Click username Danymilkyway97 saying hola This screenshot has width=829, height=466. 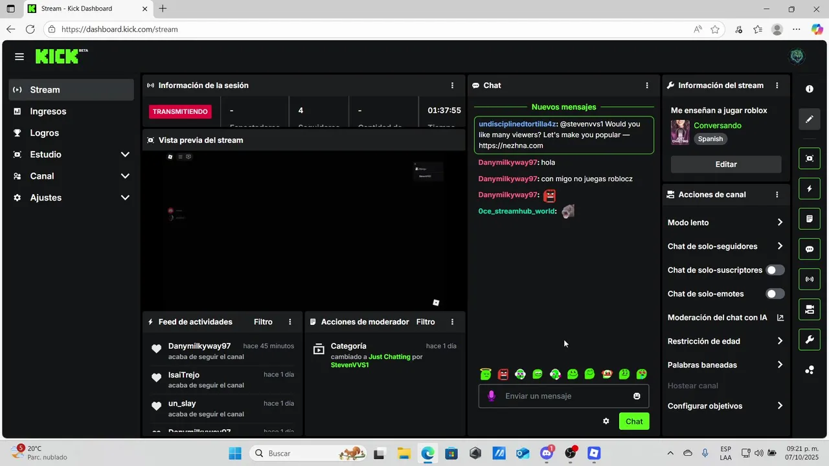coord(508,162)
